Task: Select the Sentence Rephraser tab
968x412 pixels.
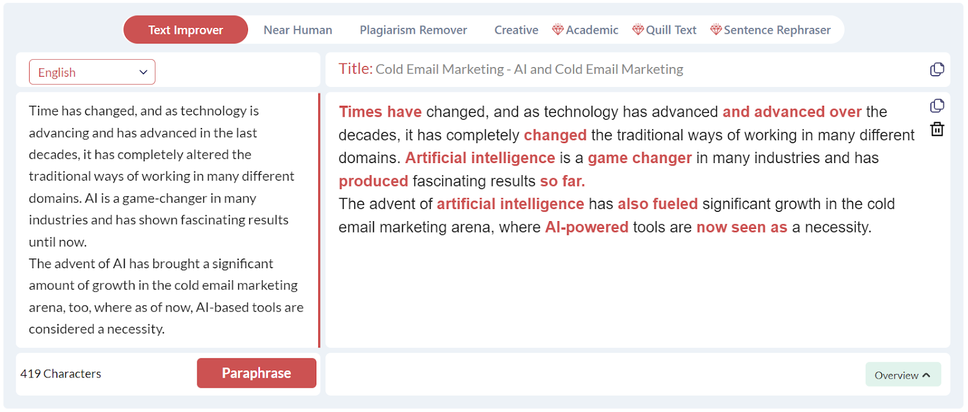Action: (x=777, y=30)
